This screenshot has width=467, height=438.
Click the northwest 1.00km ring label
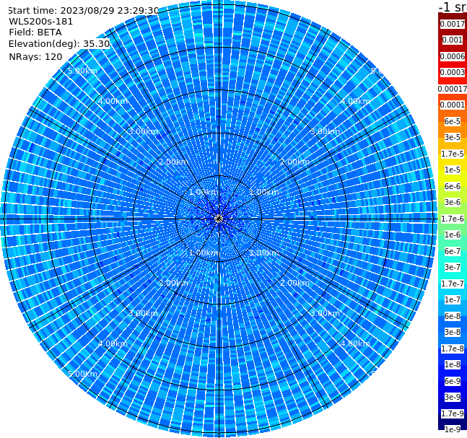[x=204, y=192]
